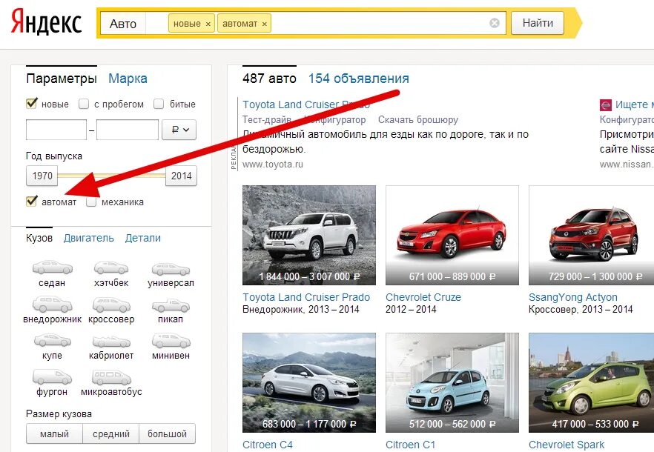This screenshot has width=654, height=452.
Task: Click the 2014 year slider handle
Action: click(x=181, y=176)
